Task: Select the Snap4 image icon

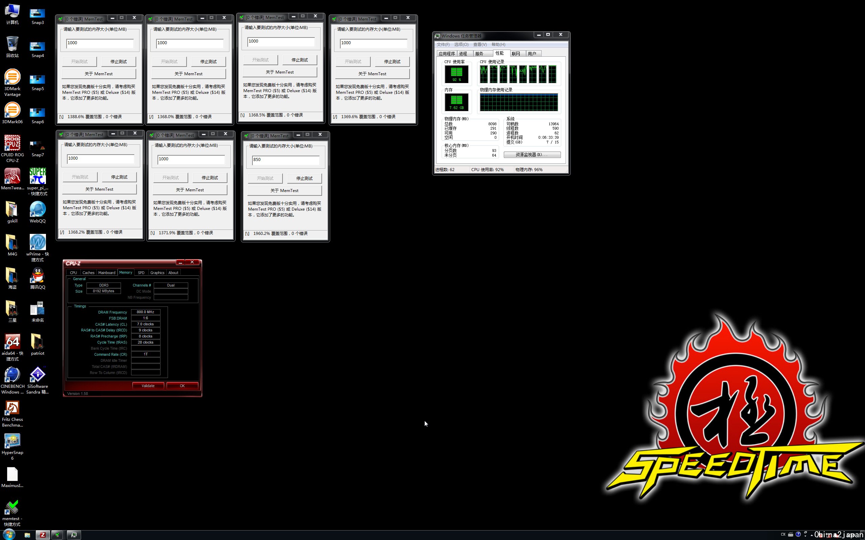Action: click(x=38, y=49)
